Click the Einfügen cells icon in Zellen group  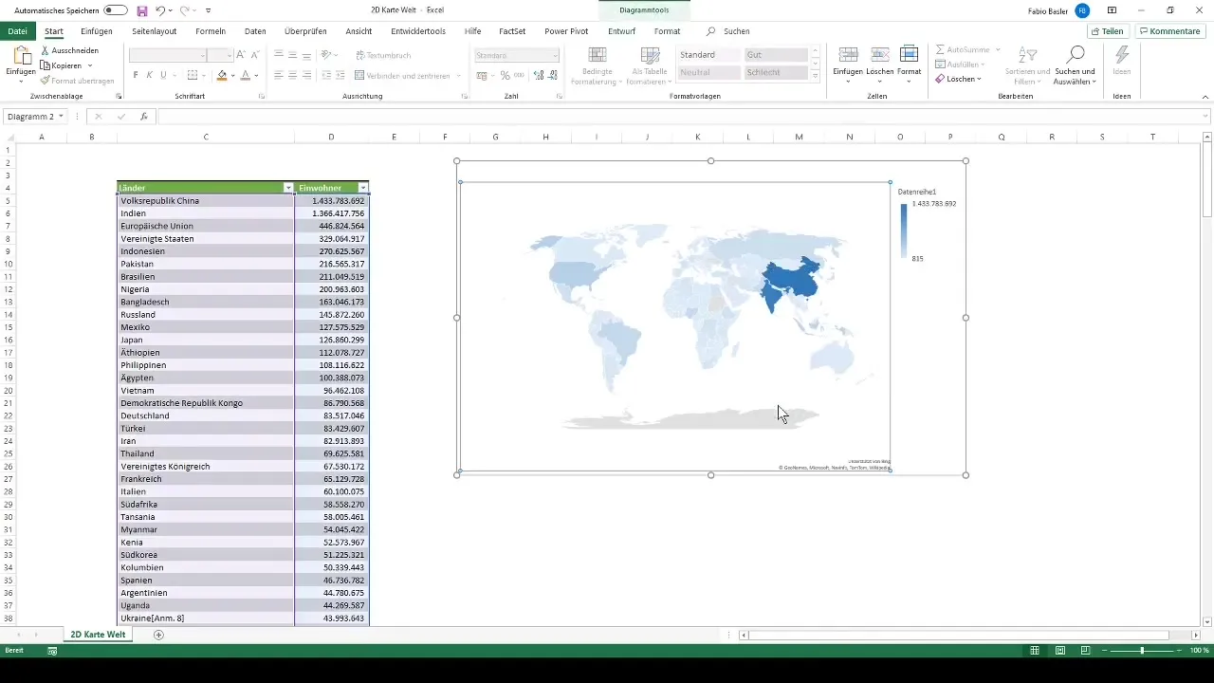[x=849, y=55]
